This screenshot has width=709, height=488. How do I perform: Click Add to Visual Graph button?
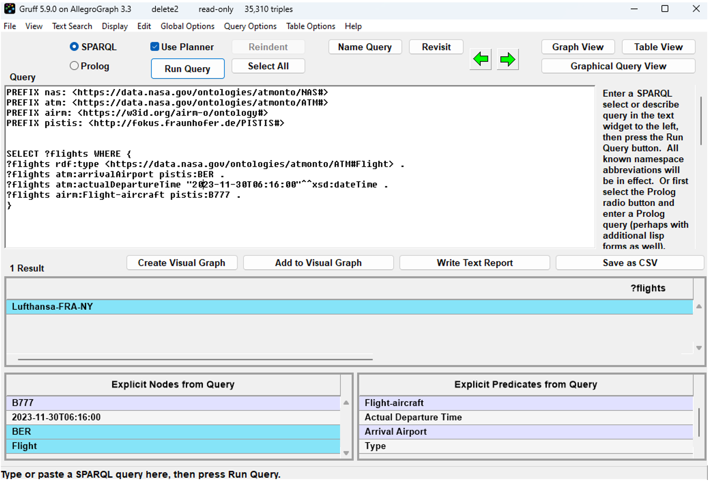318,263
